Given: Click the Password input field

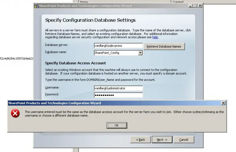Looking at the screenshot, I should (x=118, y=95).
